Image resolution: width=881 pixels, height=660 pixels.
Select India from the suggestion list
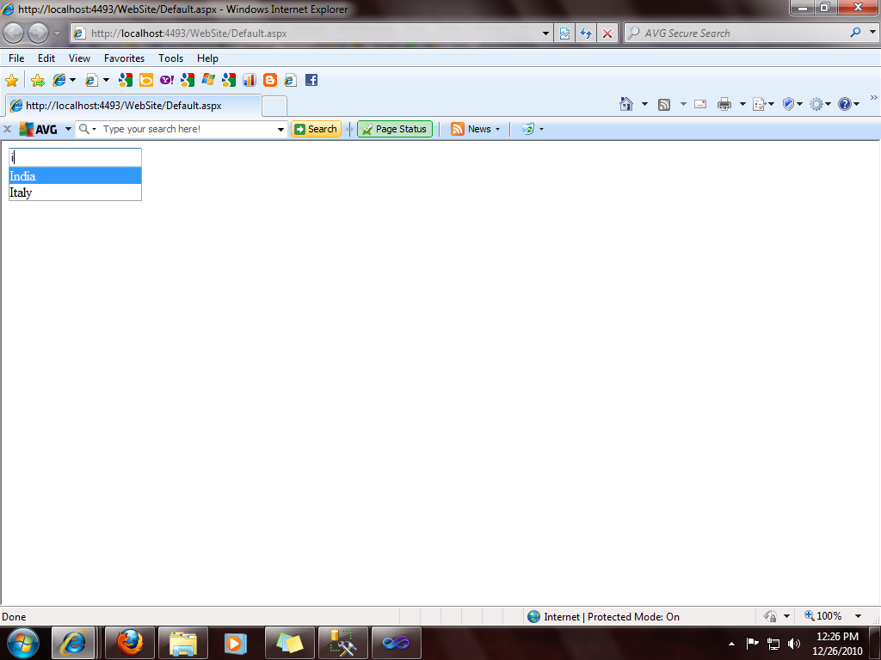[76, 176]
